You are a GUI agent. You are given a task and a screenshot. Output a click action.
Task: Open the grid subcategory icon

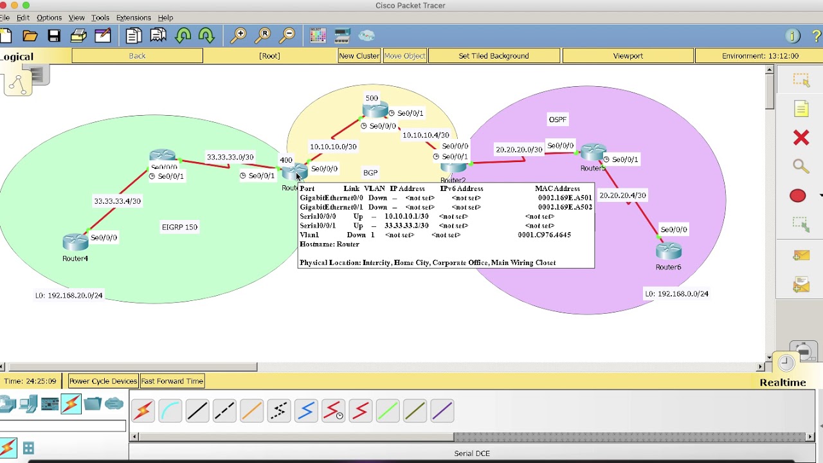click(x=28, y=448)
